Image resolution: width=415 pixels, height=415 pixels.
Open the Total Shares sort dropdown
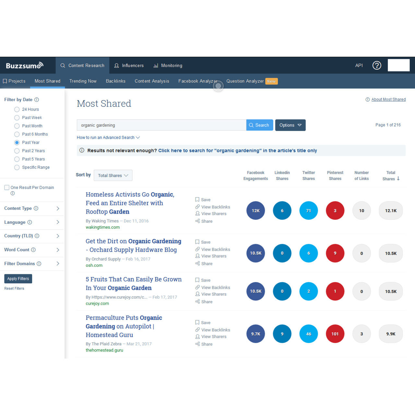(x=113, y=175)
